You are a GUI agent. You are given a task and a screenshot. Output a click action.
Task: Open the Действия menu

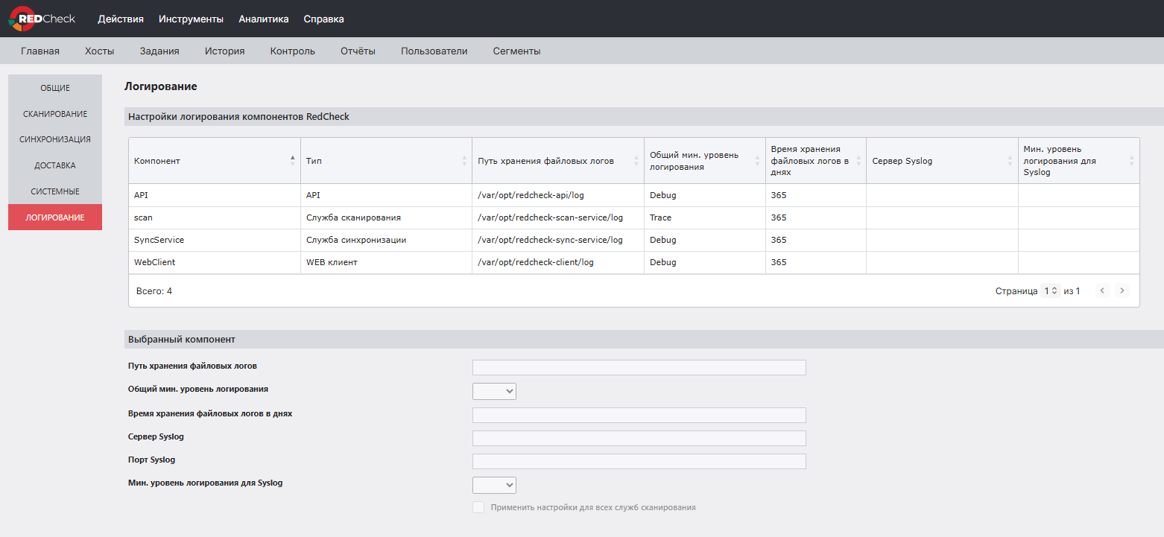click(x=121, y=19)
